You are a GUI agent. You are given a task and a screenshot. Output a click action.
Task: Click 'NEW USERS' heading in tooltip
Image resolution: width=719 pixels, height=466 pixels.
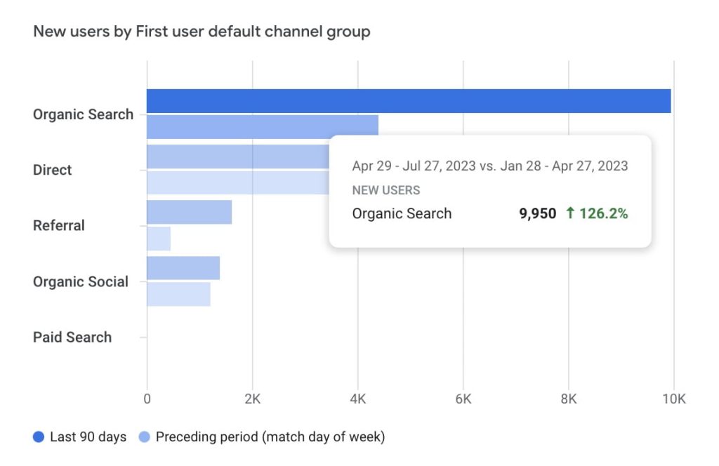[386, 190]
